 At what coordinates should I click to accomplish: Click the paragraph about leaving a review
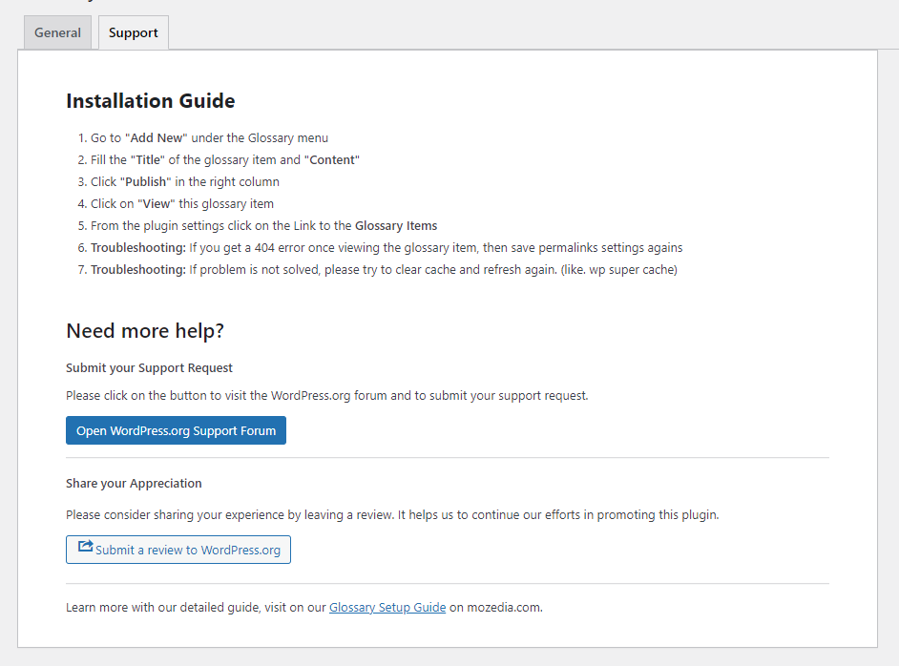391,514
